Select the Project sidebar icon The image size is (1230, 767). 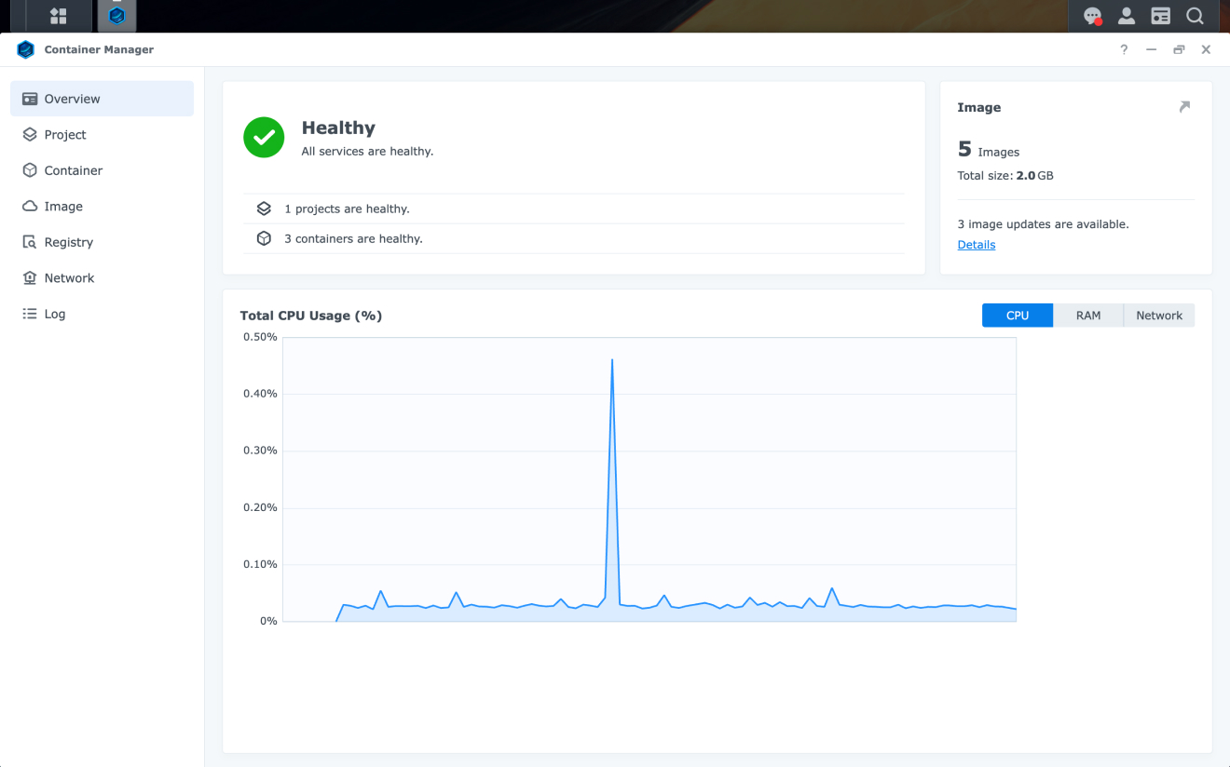pyautogui.click(x=65, y=134)
